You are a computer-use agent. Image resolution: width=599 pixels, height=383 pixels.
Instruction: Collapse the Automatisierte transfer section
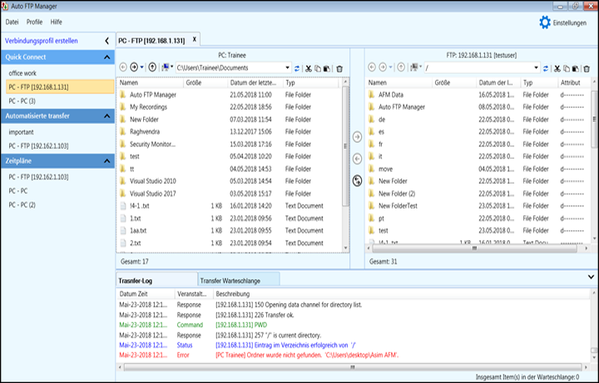click(107, 116)
